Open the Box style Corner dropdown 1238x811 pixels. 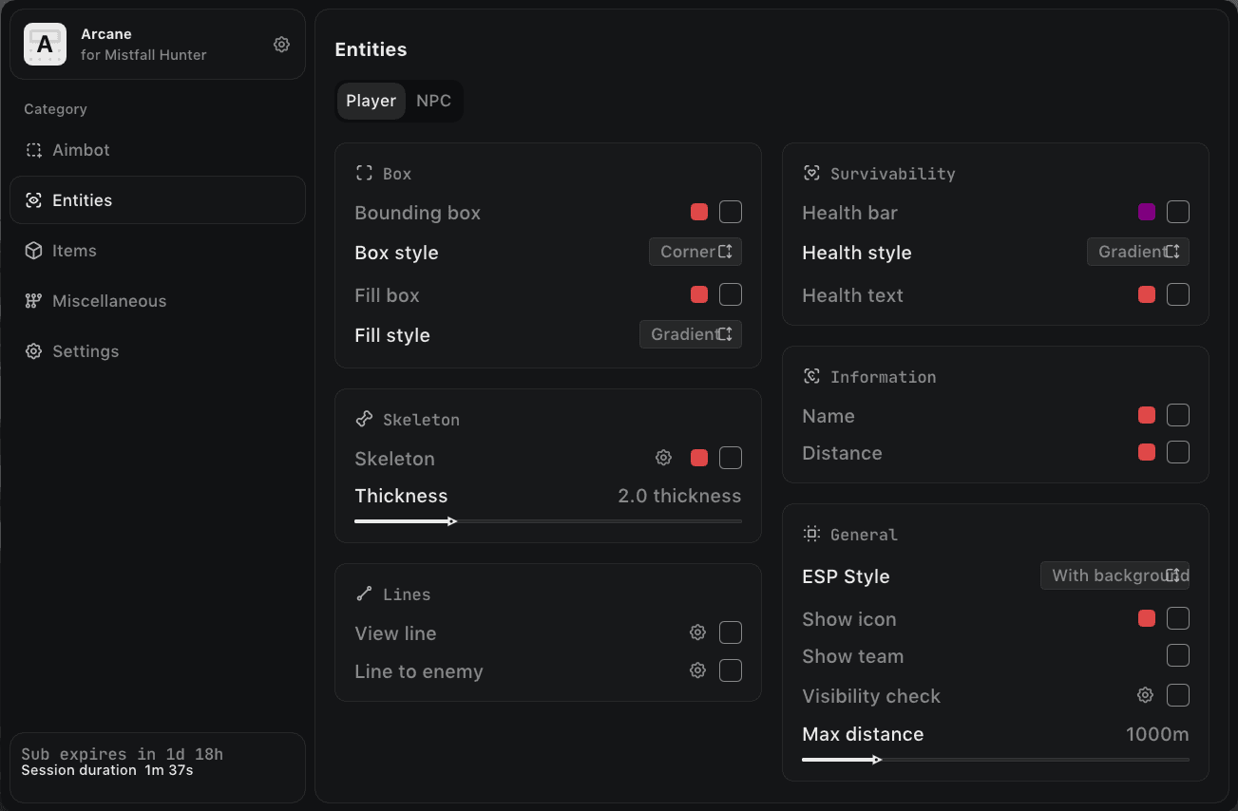(x=695, y=252)
